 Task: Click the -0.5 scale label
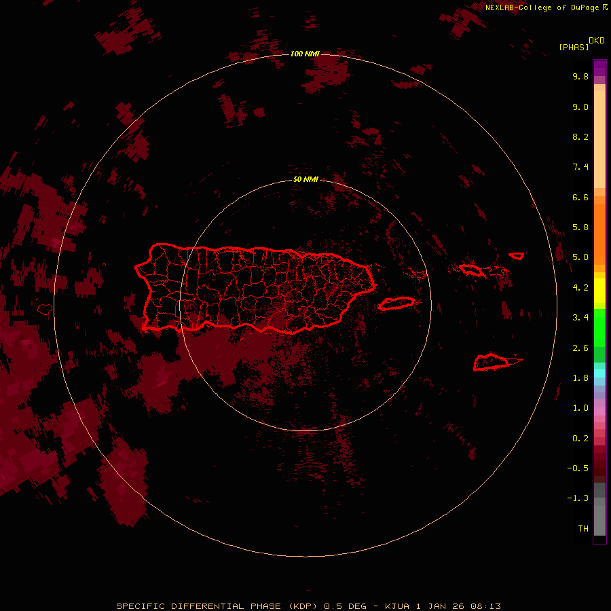click(x=578, y=468)
